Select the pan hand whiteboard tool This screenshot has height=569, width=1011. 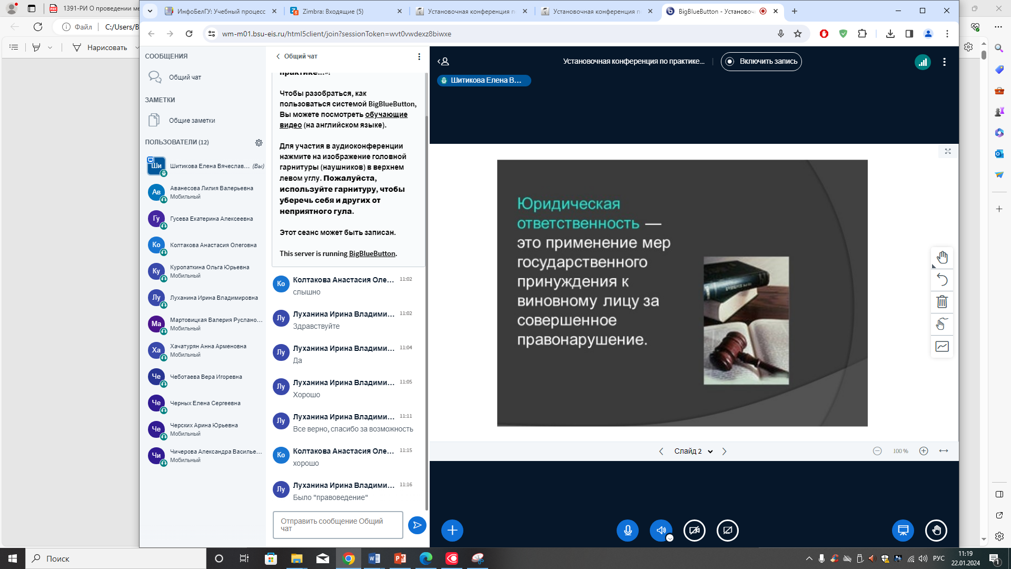[x=942, y=258]
